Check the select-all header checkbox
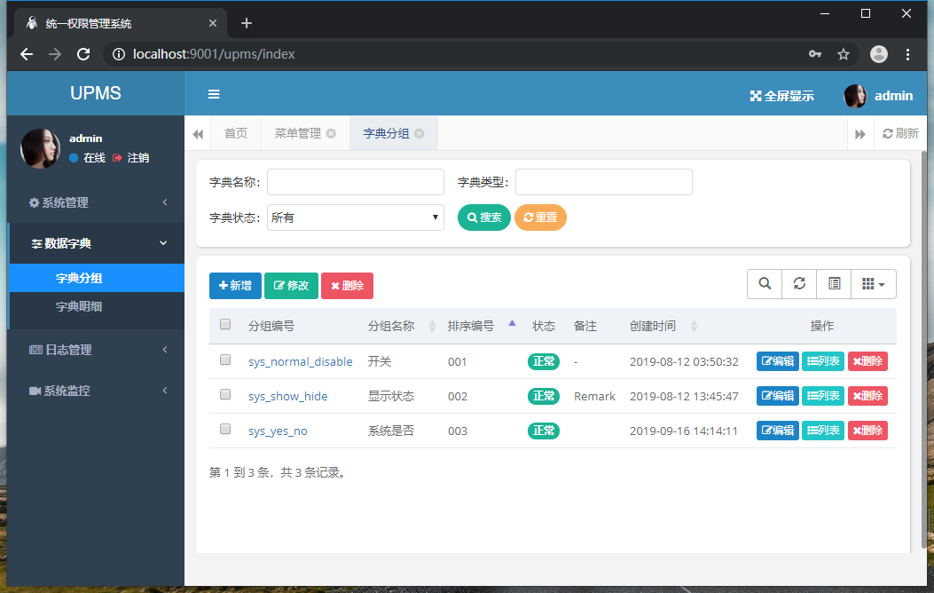The width and height of the screenshot is (934, 593). pos(225,324)
